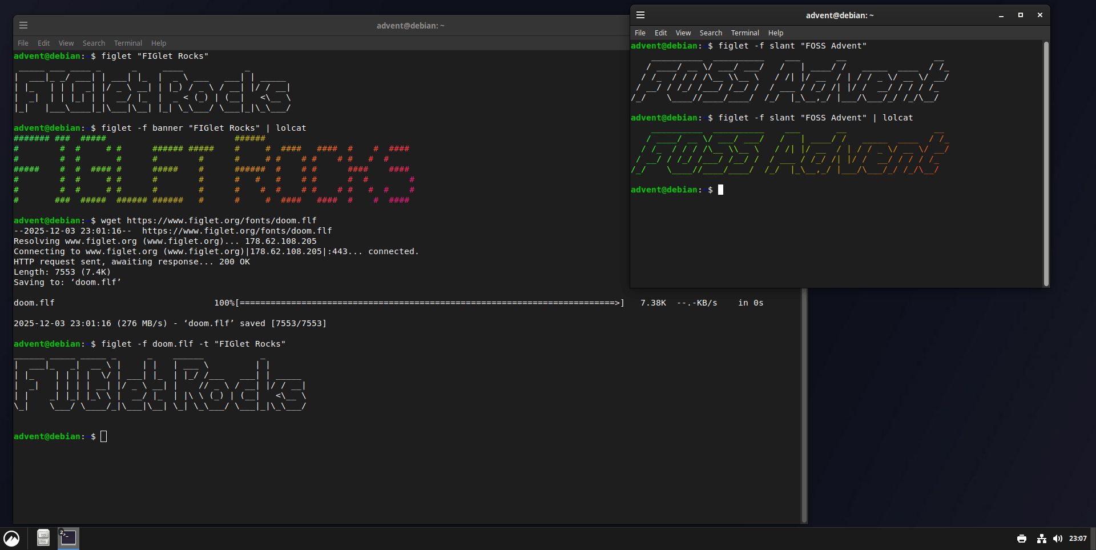The height and width of the screenshot is (550, 1096).
Task: Click the front window title advent@debian
Action: [840, 15]
